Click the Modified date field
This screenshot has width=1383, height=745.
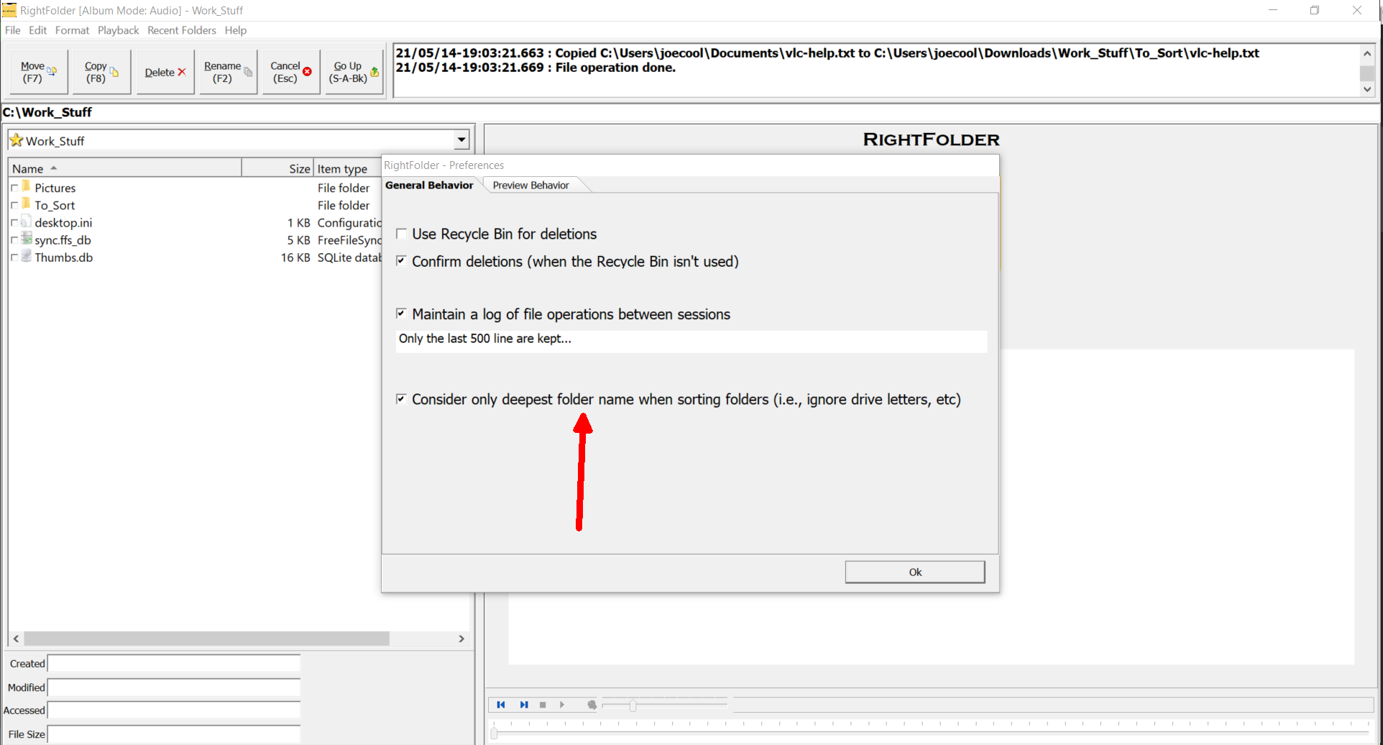click(174, 687)
